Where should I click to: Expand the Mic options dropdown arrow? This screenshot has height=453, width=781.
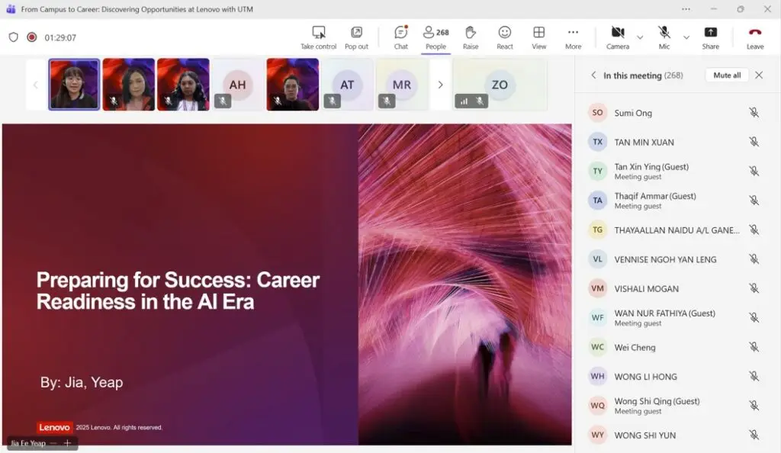[686, 37]
